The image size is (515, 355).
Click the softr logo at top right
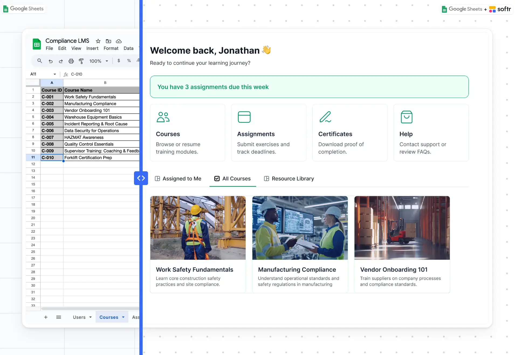pos(500,9)
